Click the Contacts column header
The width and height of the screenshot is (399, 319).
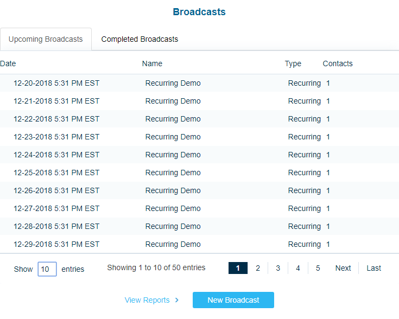pos(338,63)
